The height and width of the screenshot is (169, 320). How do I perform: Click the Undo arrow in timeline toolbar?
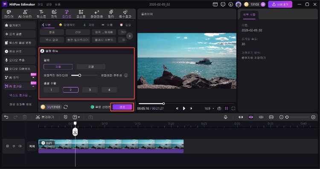tap(6, 117)
